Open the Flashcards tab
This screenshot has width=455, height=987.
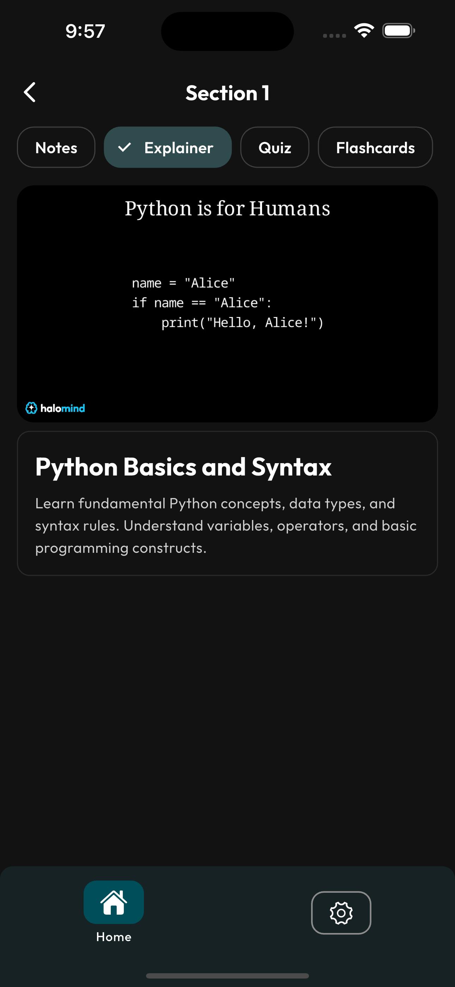pyautogui.click(x=375, y=148)
